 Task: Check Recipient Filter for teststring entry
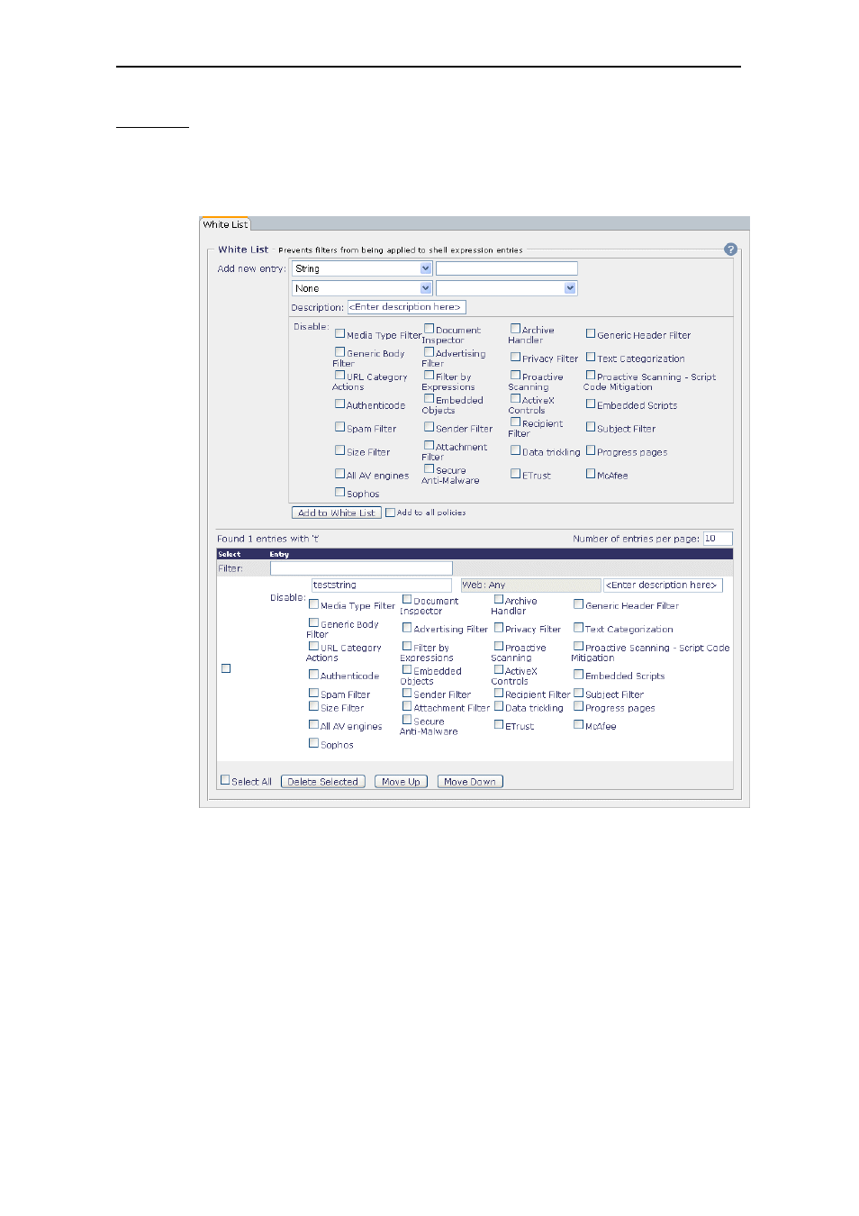[499, 693]
